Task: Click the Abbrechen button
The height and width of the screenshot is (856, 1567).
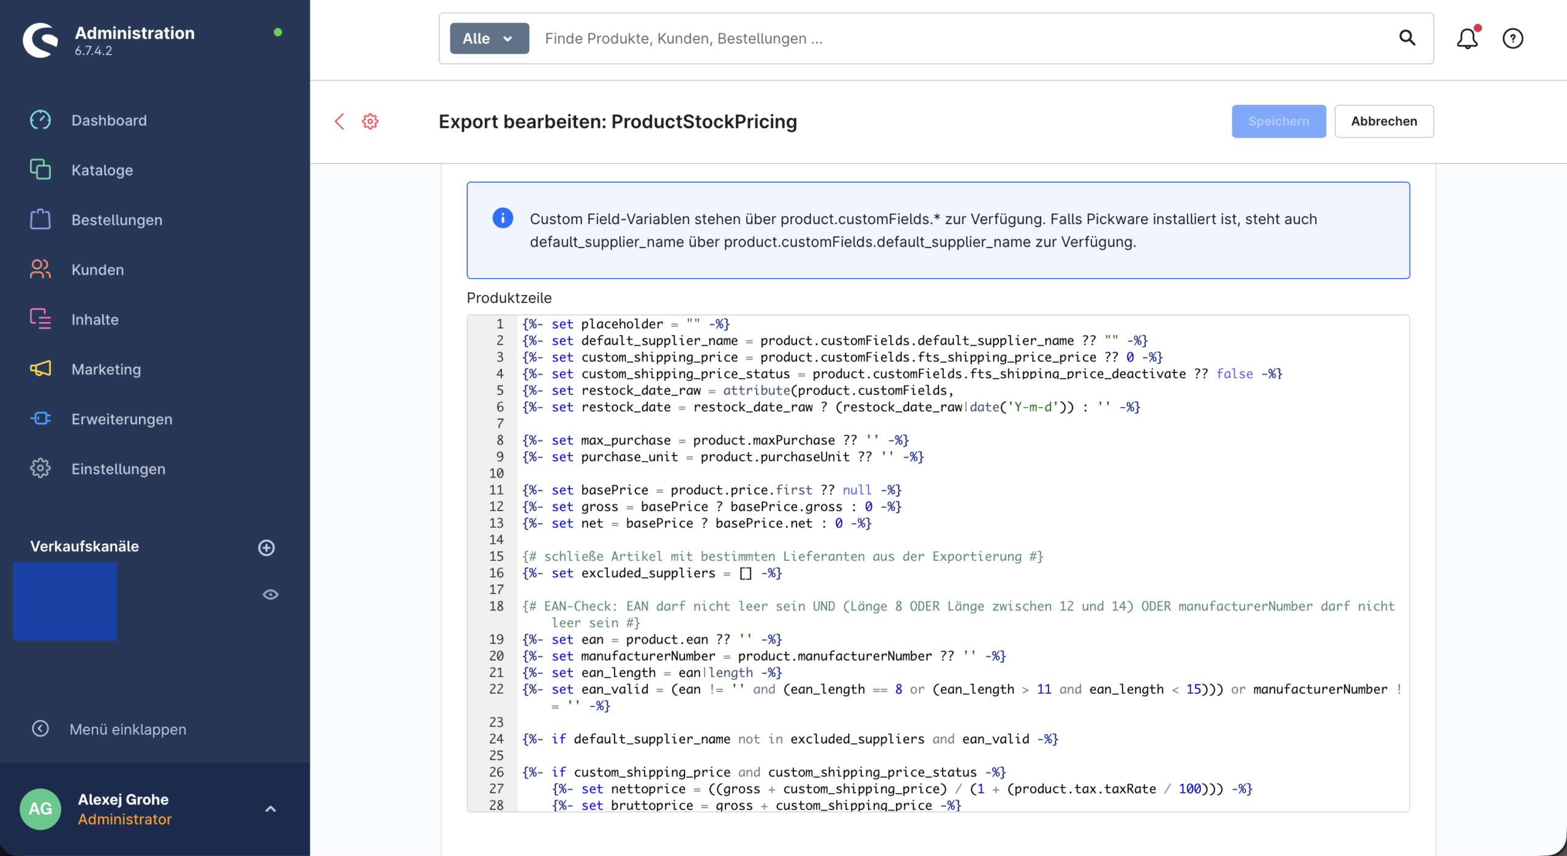Action: click(x=1383, y=121)
